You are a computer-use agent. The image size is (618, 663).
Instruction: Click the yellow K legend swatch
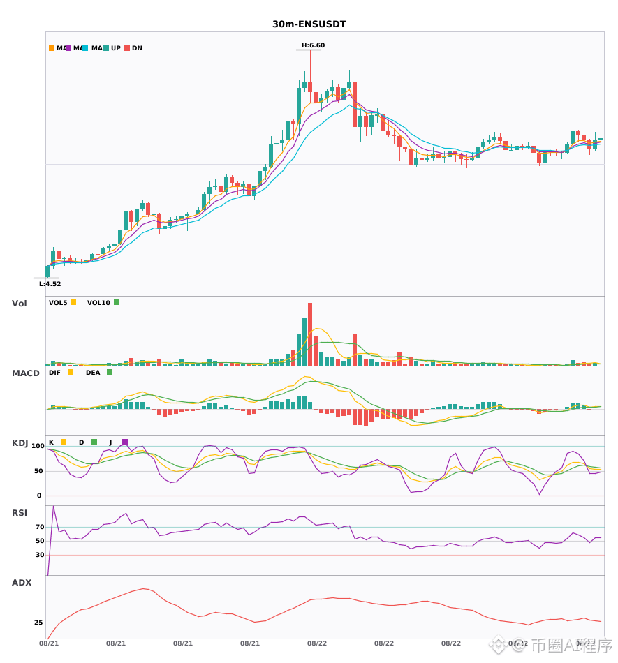point(64,442)
